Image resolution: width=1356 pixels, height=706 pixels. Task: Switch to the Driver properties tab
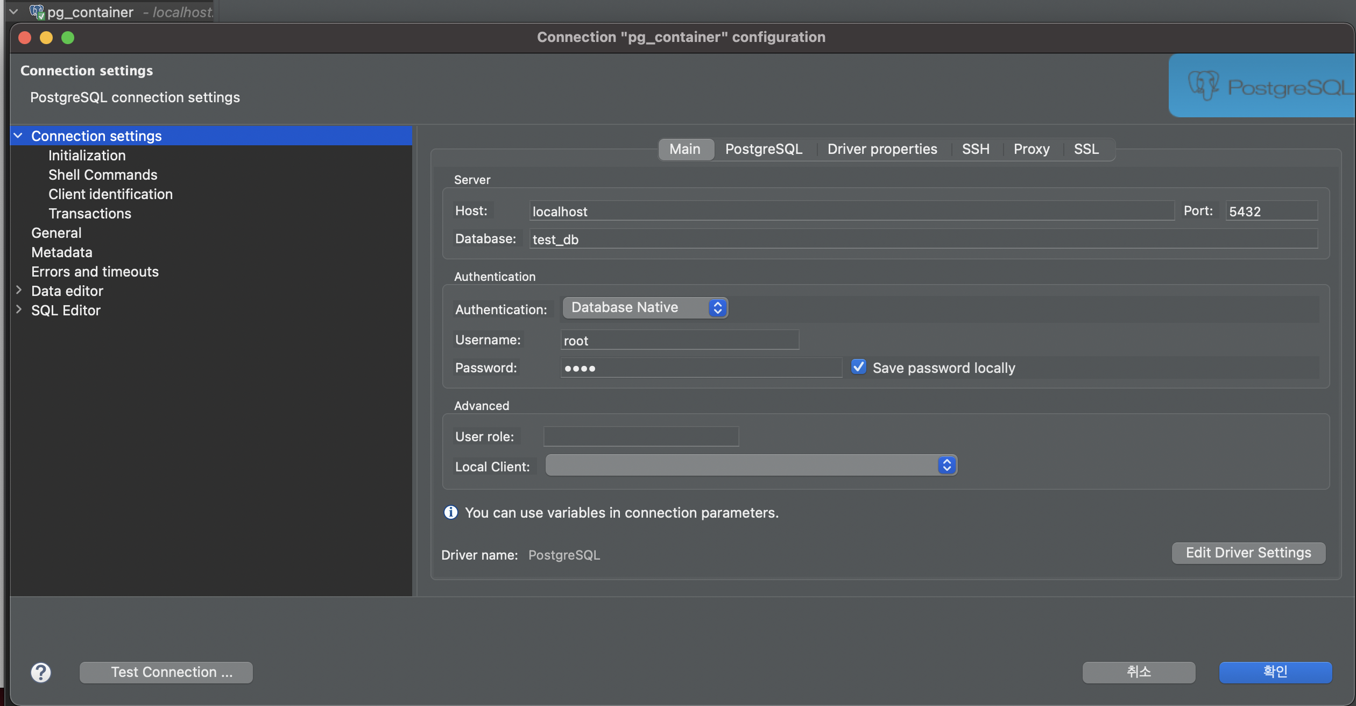[882, 149]
